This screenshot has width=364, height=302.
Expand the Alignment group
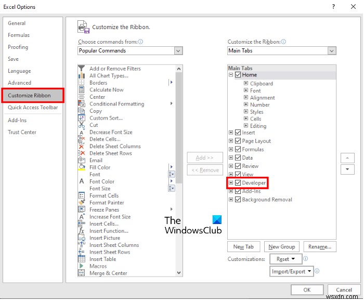[246, 97]
